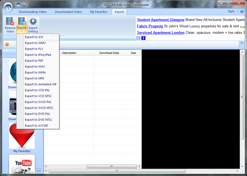Choose Export to WMV
Viewport: 247px width, 176px height.
point(38,43)
